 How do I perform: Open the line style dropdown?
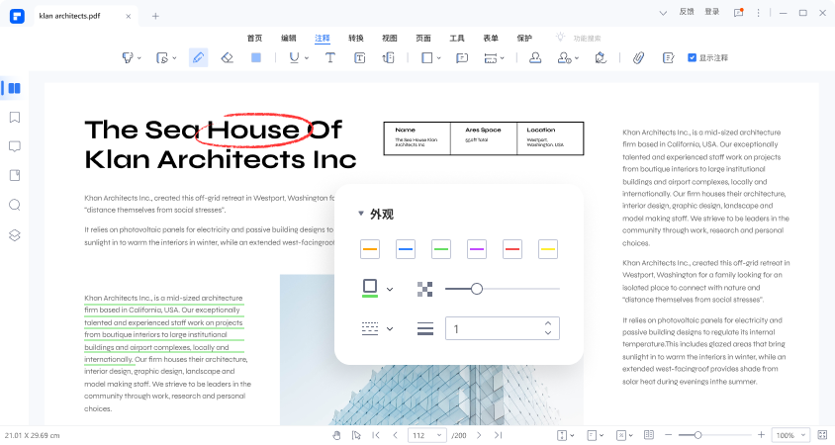point(390,329)
